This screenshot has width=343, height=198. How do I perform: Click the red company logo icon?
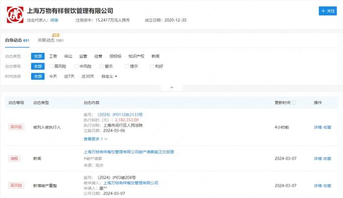click(x=15, y=15)
